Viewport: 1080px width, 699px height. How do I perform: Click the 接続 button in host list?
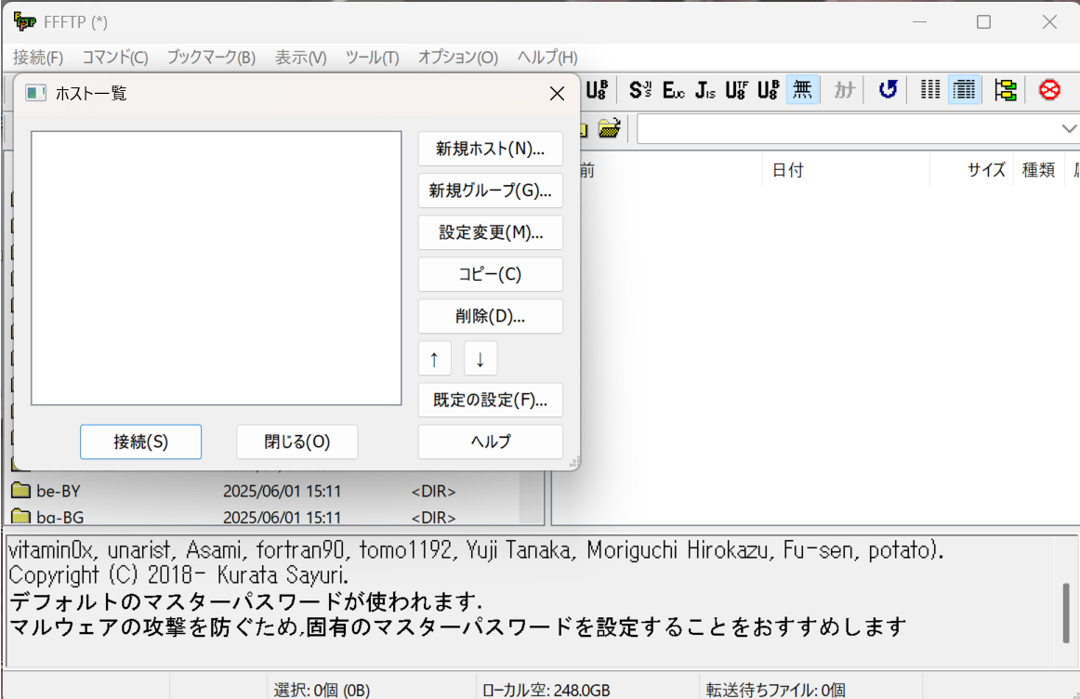[140, 442]
